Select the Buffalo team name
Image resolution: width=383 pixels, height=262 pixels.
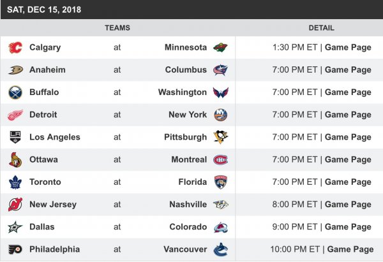point(44,92)
